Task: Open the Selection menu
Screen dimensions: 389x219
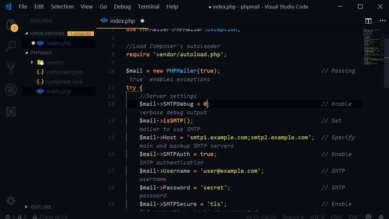Action: click(62, 7)
